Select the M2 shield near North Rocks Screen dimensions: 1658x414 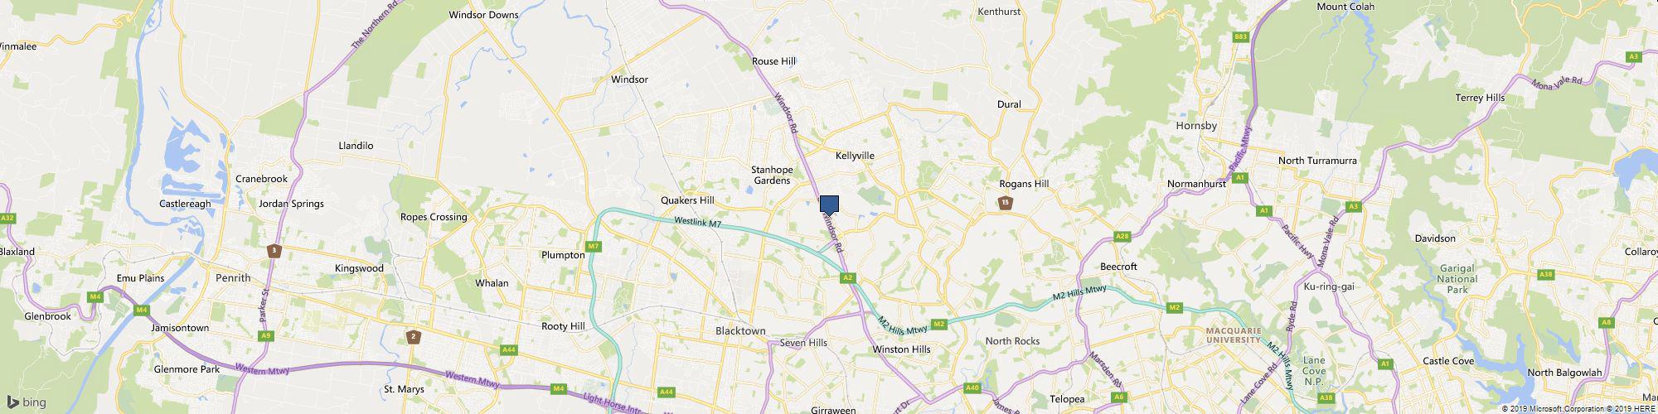938,324
